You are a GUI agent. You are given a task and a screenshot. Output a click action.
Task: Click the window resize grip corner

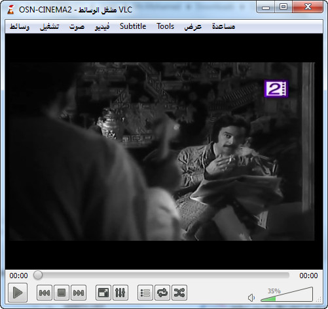pos(319,300)
